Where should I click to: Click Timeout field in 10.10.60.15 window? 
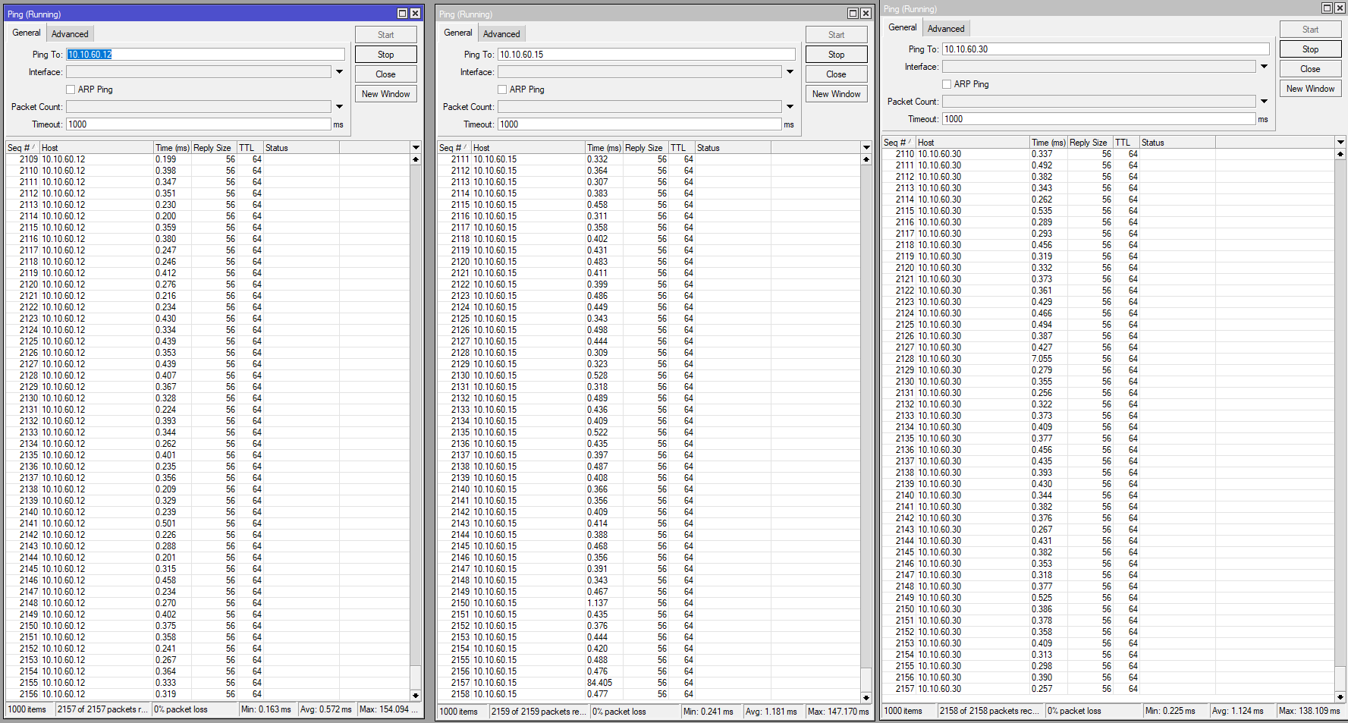(639, 124)
